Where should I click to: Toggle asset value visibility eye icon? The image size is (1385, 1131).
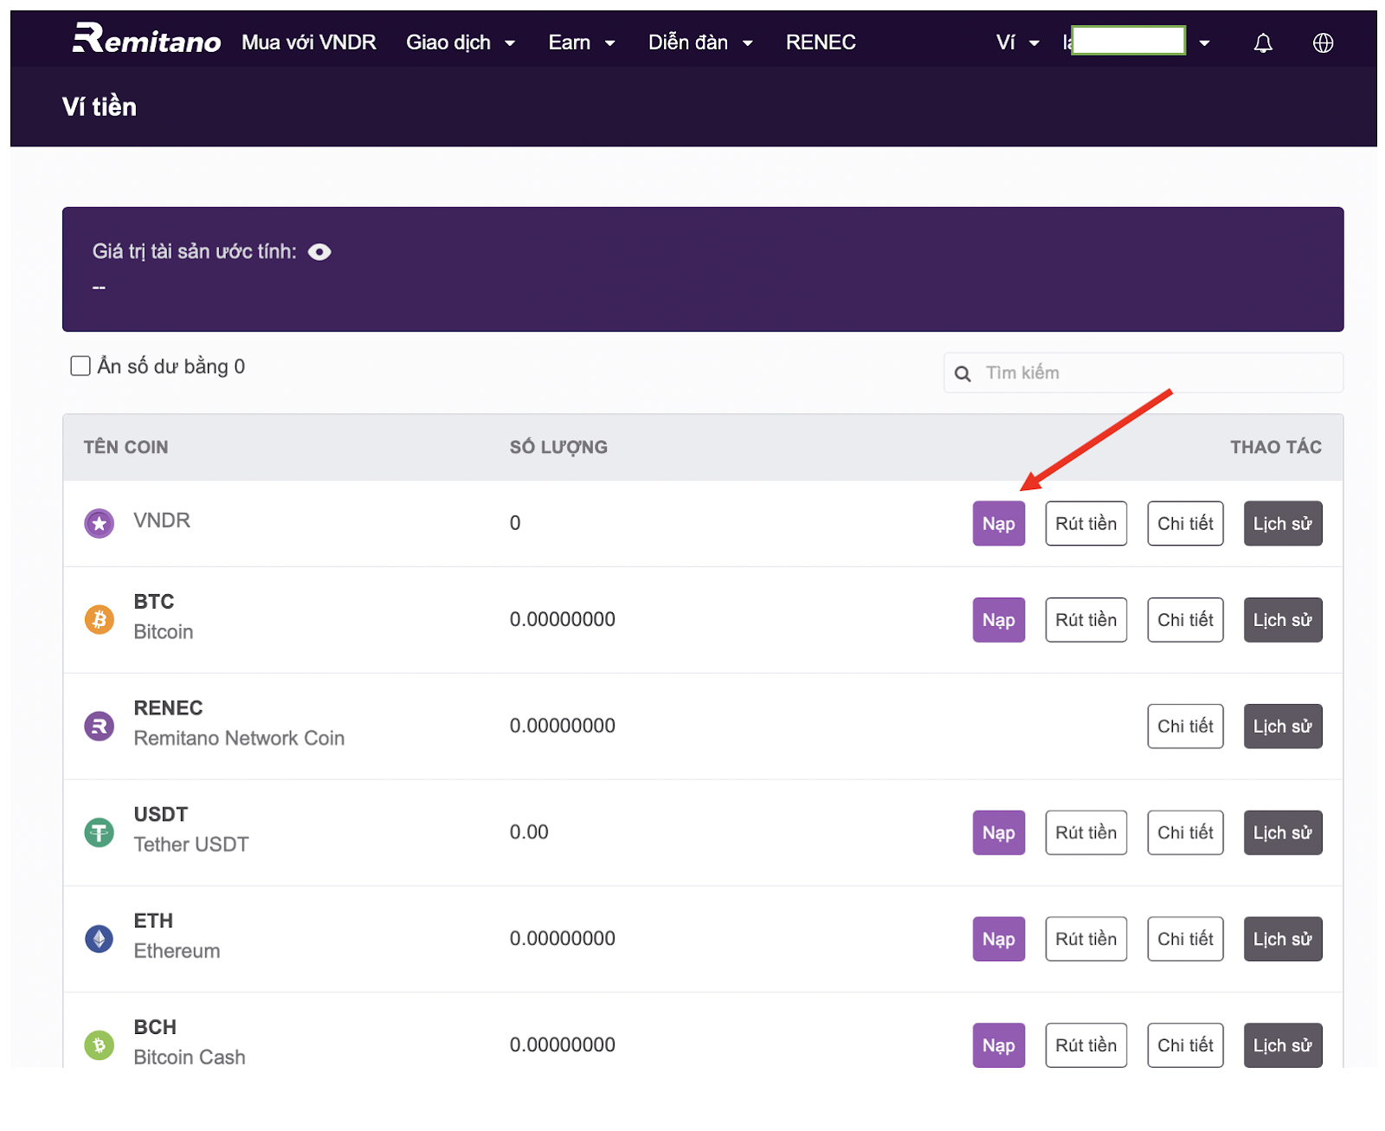click(x=319, y=252)
